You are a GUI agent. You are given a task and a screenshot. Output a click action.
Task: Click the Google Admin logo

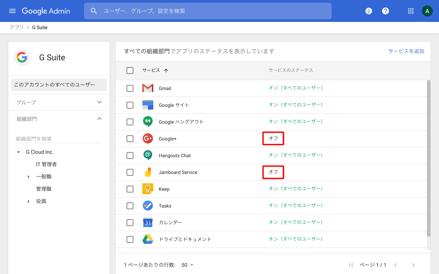click(46, 11)
